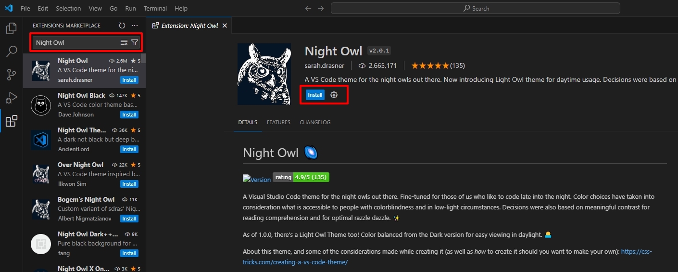Install Night Owl by sarah.drasner in list

point(129,80)
